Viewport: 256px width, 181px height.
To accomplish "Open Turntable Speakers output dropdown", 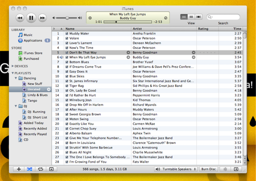I will (176, 169).
